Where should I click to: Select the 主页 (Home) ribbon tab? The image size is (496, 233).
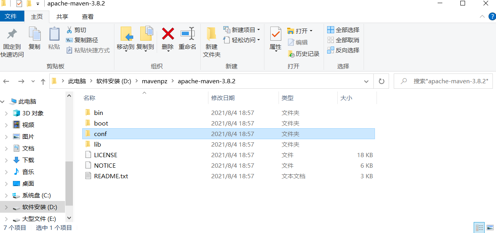[37, 16]
